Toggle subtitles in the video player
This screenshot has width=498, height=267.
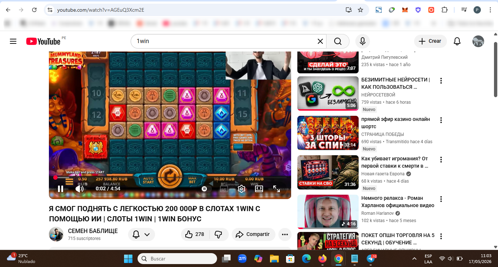click(x=224, y=189)
